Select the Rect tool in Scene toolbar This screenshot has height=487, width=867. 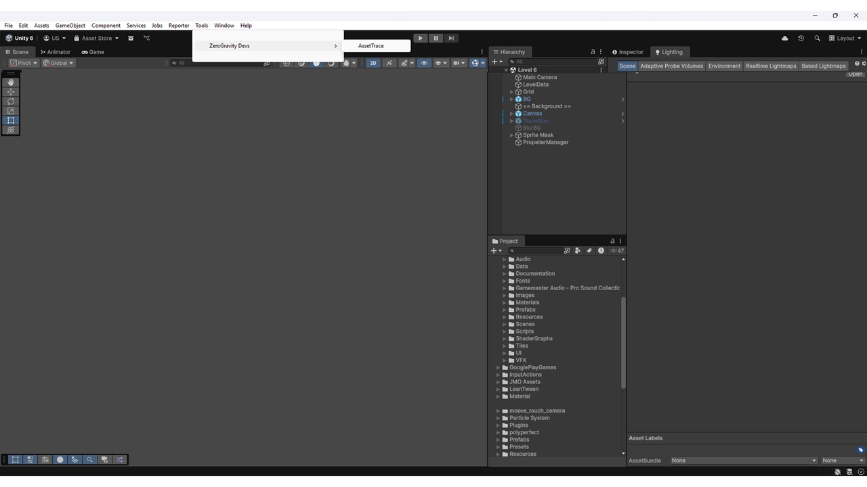(11, 120)
